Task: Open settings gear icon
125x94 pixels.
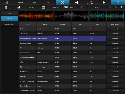Action: coord(116,7)
